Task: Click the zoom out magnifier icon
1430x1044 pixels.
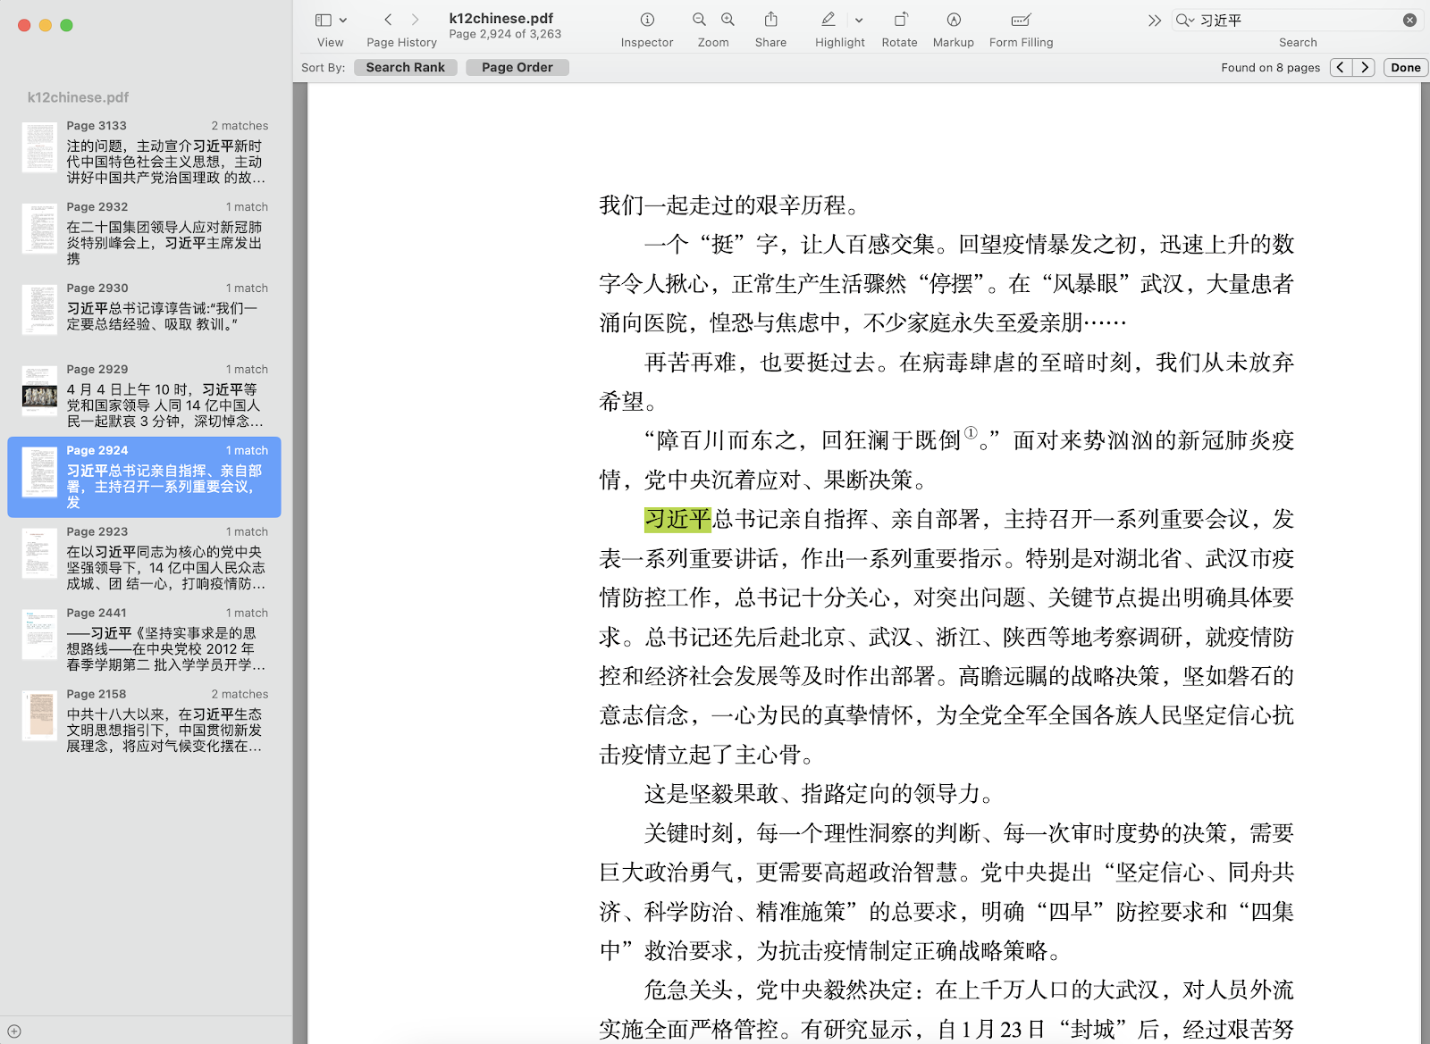Action: click(x=699, y=20)
